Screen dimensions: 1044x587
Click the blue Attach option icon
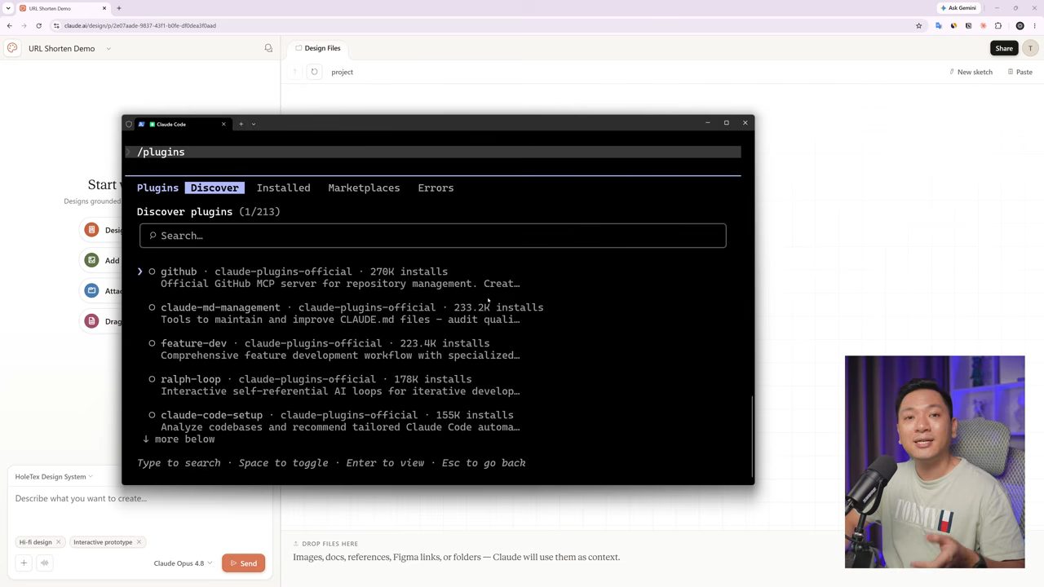[x=91, y=290]
